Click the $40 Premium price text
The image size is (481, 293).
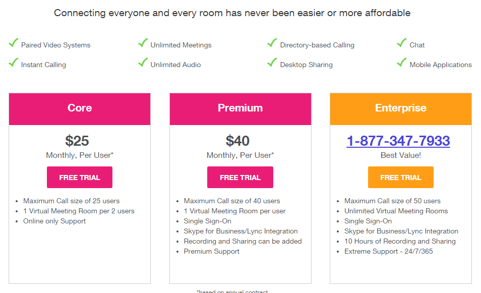click(238, 141)
